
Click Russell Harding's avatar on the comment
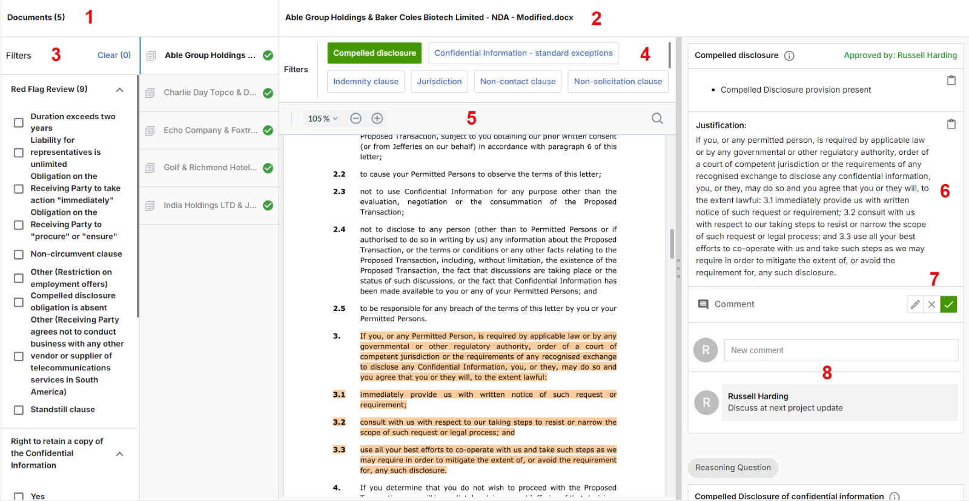pyautogui.click(x=706, y=402)
